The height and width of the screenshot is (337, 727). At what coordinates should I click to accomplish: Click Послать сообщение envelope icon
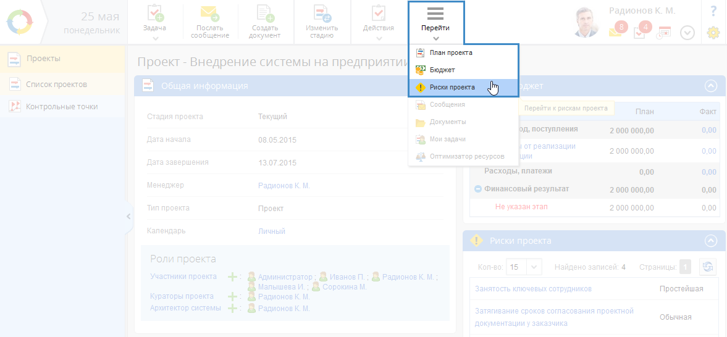click(x=210, y=14)
